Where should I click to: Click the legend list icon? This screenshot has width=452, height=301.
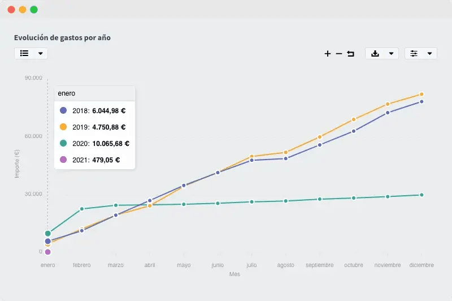[24, 53]
